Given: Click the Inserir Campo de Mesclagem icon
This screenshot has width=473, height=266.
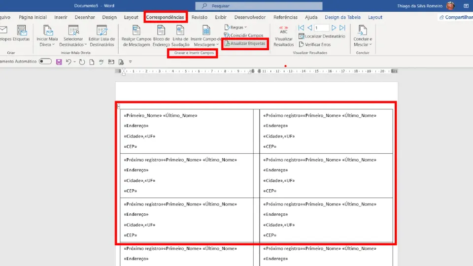Looking at the screenshot, I should (x=206, y=31).
